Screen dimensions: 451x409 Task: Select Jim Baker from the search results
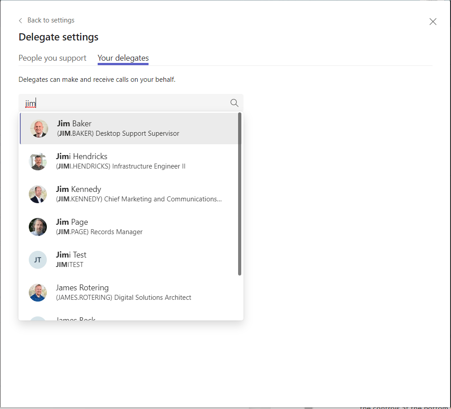[126, 128]
